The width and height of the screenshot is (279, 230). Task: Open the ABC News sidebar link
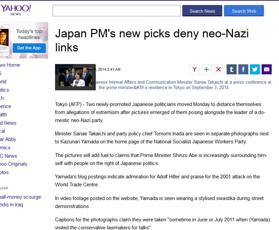coord(9,156)
